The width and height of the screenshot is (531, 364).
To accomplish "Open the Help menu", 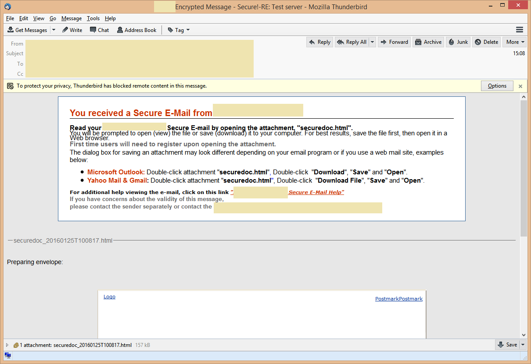I will pos(110,18).
